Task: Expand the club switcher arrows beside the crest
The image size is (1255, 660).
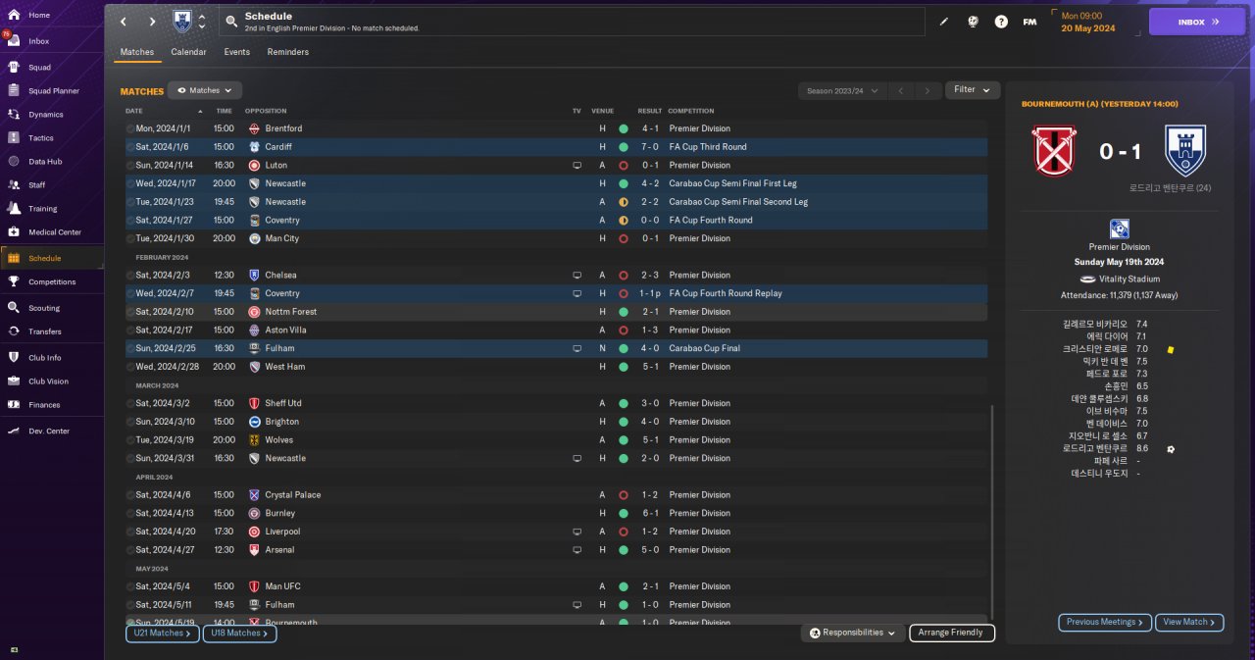Action: 202,22
